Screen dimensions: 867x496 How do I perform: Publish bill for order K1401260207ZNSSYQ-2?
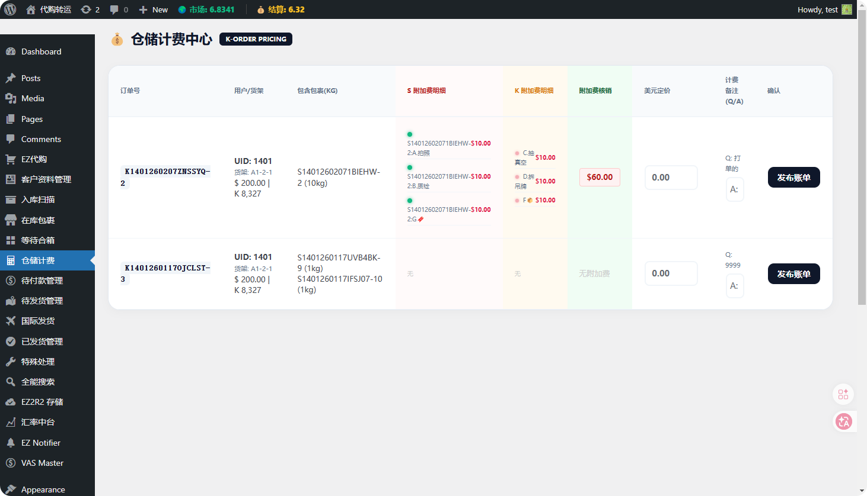click(x=793, y=178)
